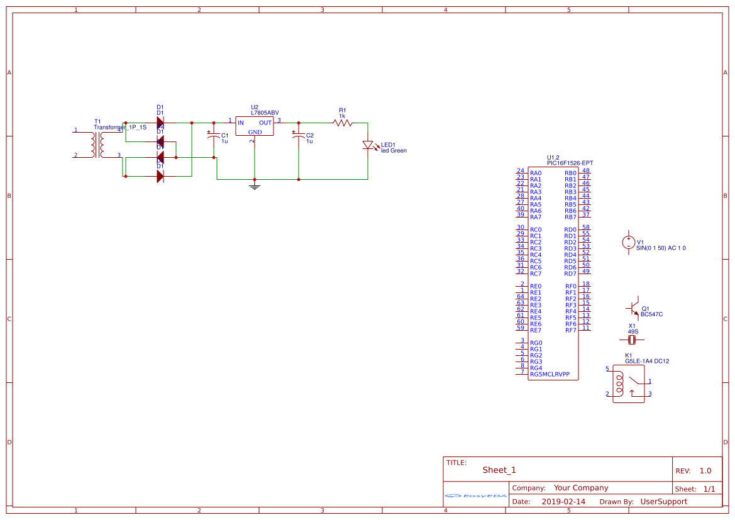This screenshot has width=735, height=520.
Task: Select the "Your Company" text field
Action: point(581,488)
